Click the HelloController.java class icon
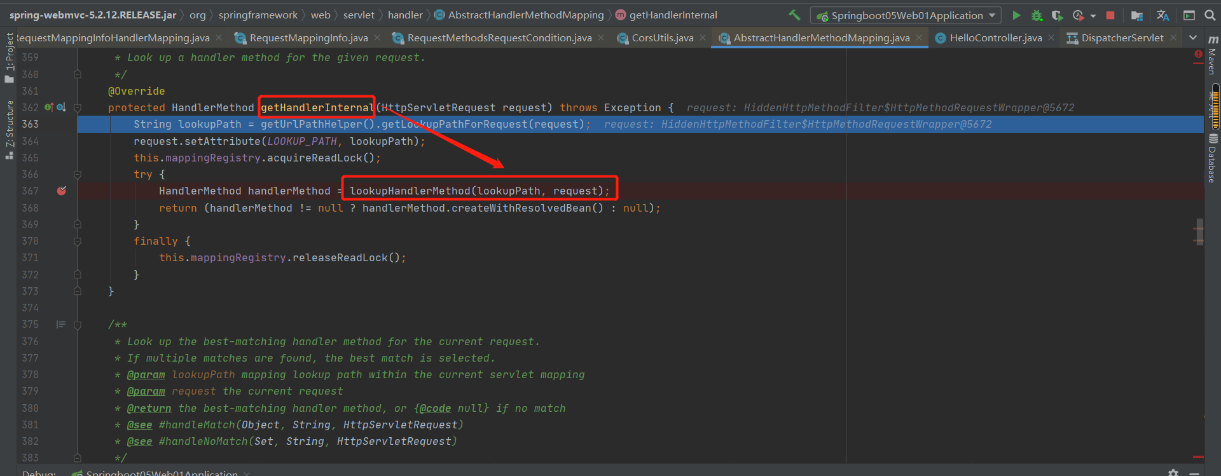The width and height of the screenshot is (1221, 476). pyautogui.click(x=940, y=38)
